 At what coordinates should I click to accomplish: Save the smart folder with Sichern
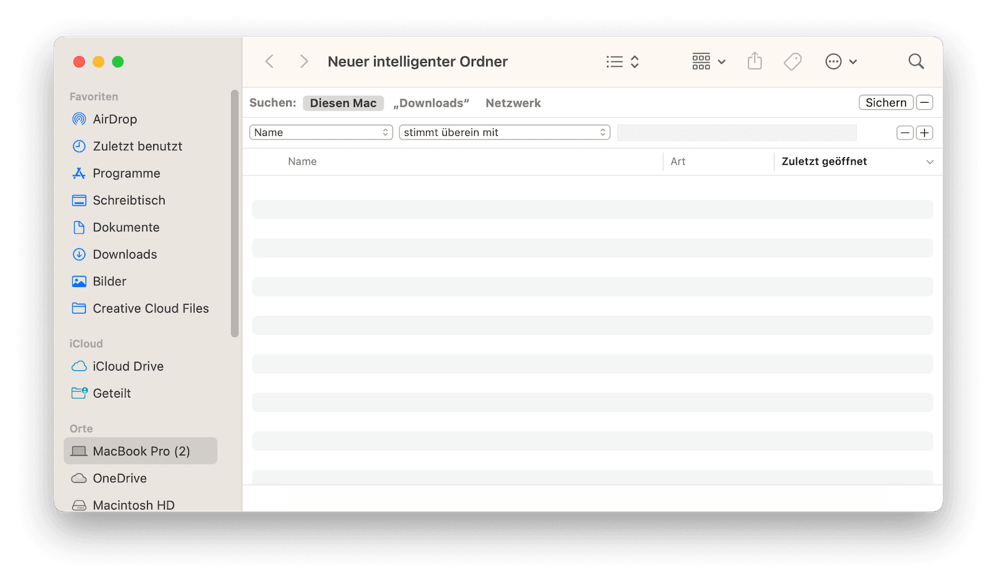pyautogui.click(x=885, y=102)
